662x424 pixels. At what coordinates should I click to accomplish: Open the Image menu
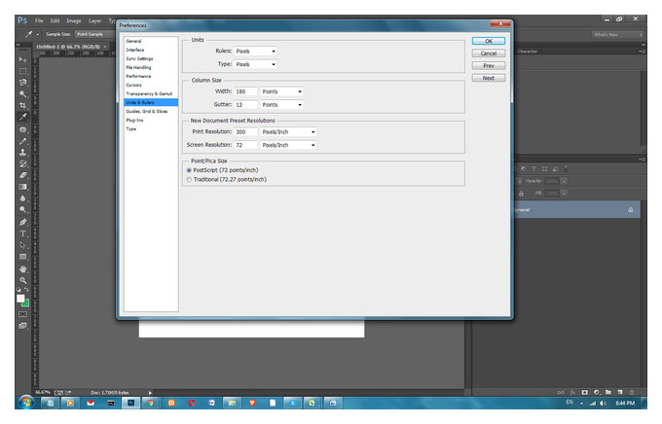pyautogui.click(x=73, y=20)
